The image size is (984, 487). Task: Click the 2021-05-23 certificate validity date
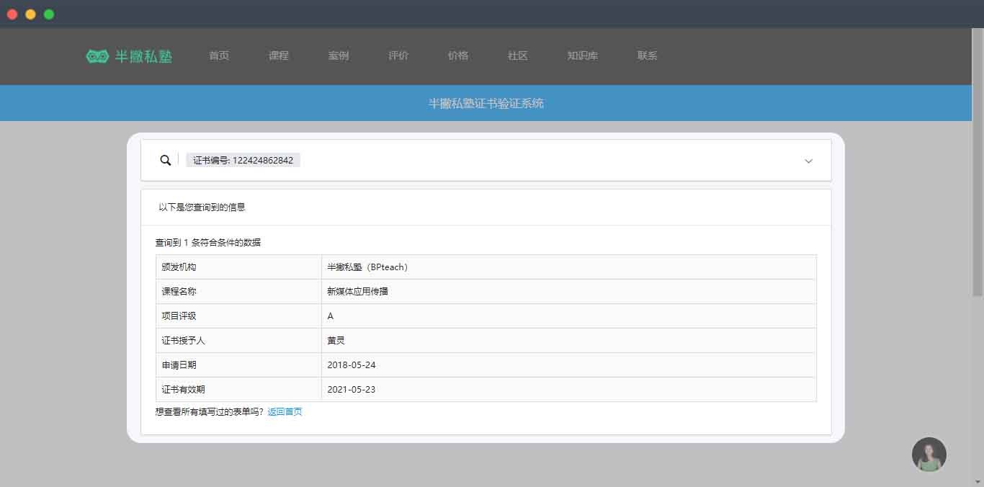[352, 390]
